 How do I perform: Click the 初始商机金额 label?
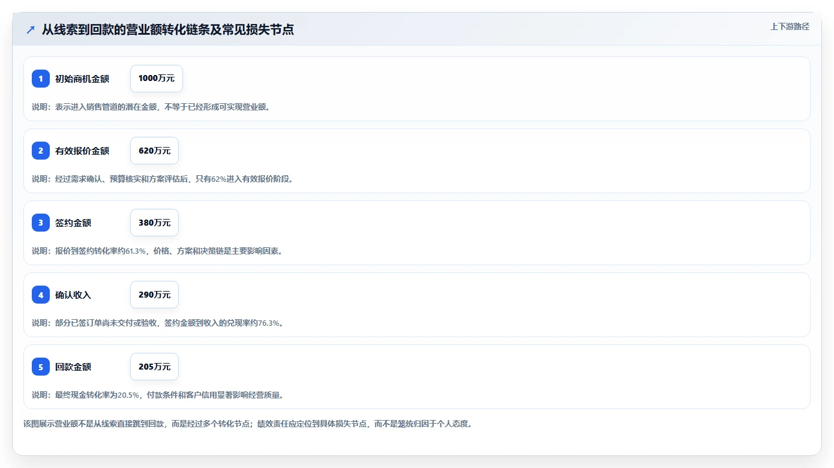point(82,79)
